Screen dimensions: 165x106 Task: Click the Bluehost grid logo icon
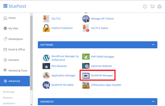5,6
